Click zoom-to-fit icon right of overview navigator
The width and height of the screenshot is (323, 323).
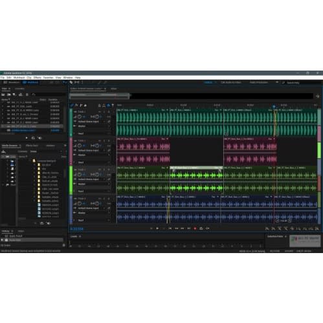coord(318,96)
